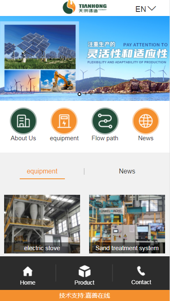
Task: Tap the Contact phone icon
Action: pos(141,271)
